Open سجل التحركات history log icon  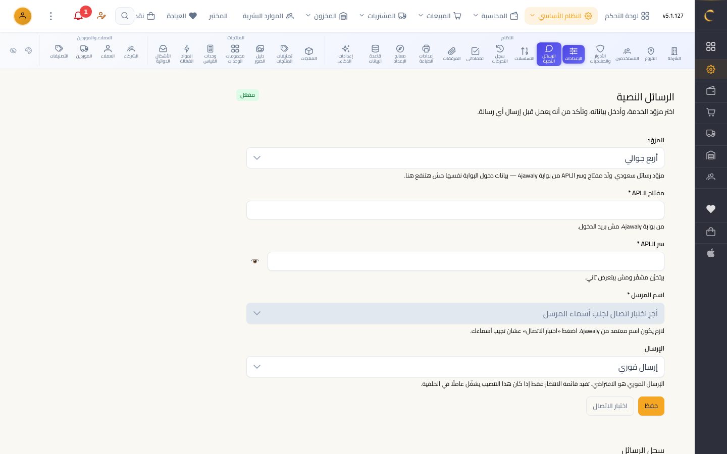500,54
